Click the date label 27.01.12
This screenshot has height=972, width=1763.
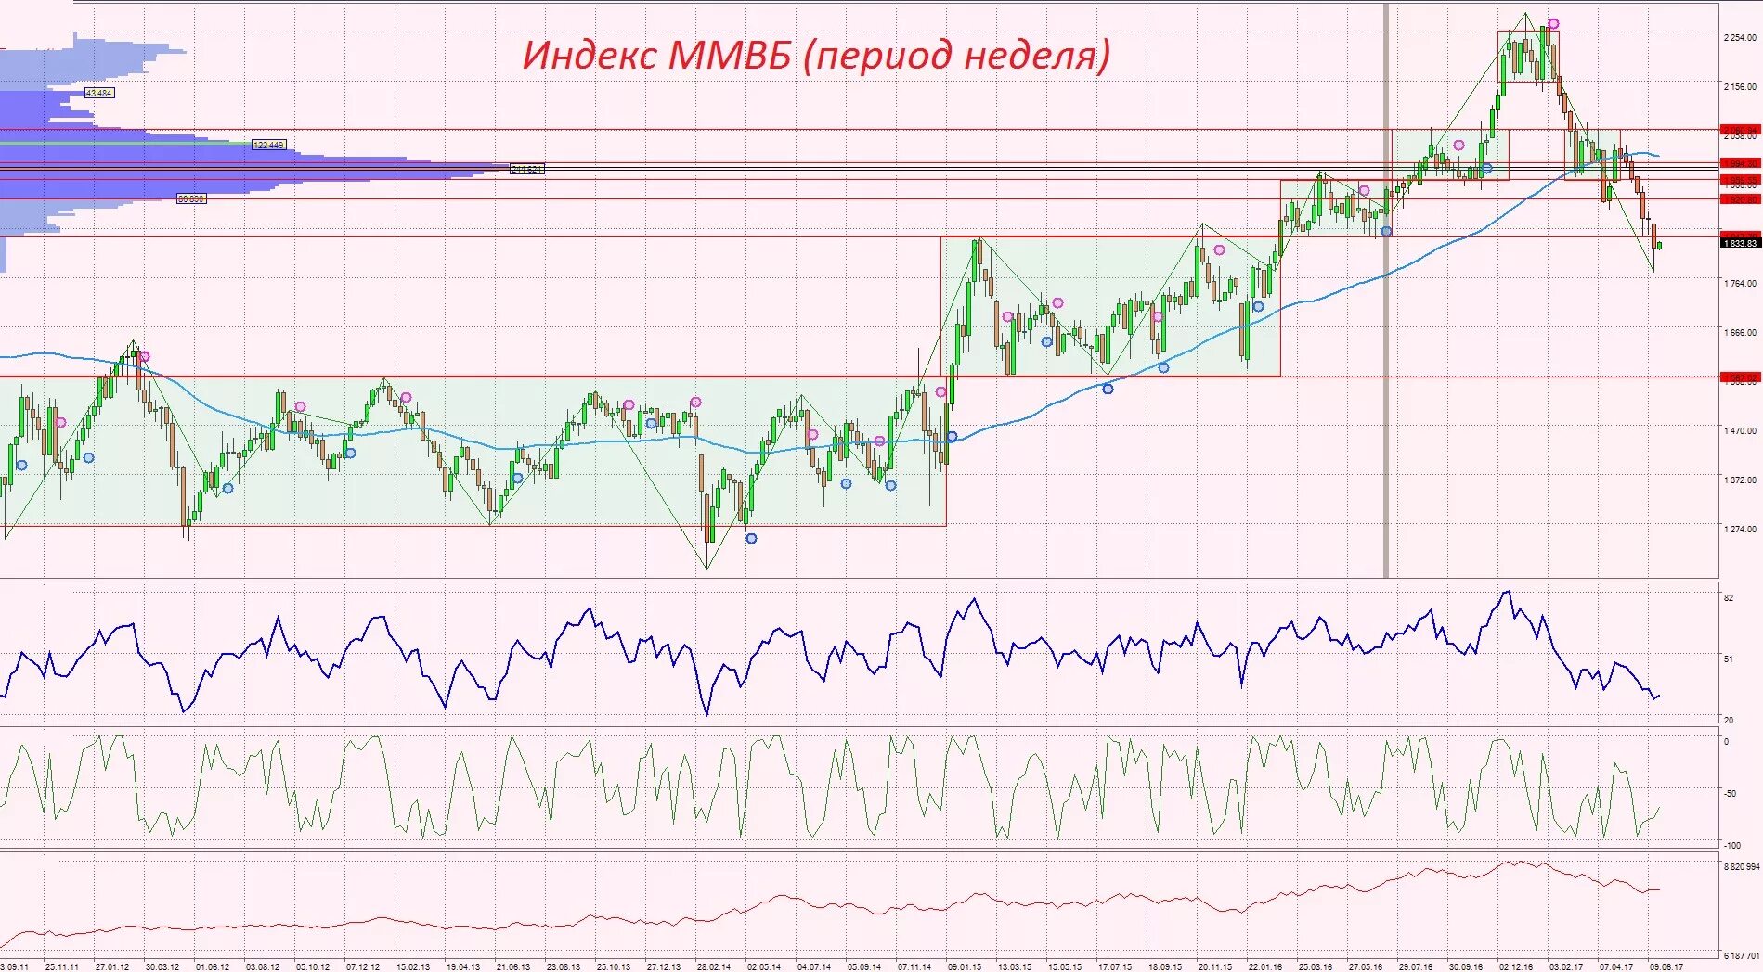(x=112, y=966)
